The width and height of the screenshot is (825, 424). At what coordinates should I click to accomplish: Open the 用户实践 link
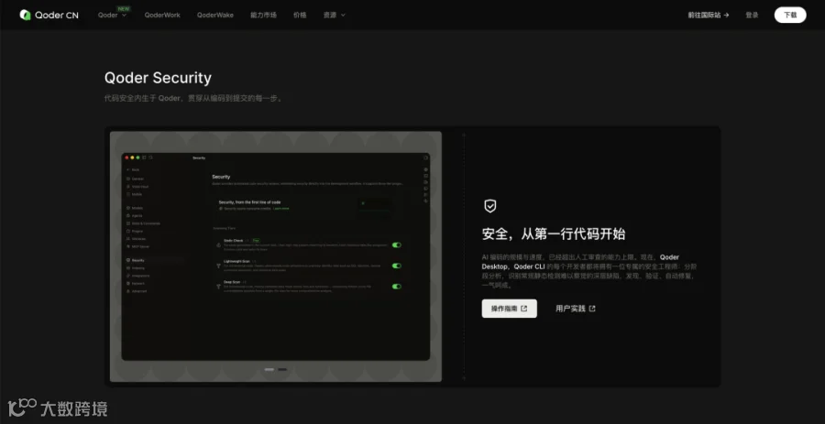[x=576, y=309]
